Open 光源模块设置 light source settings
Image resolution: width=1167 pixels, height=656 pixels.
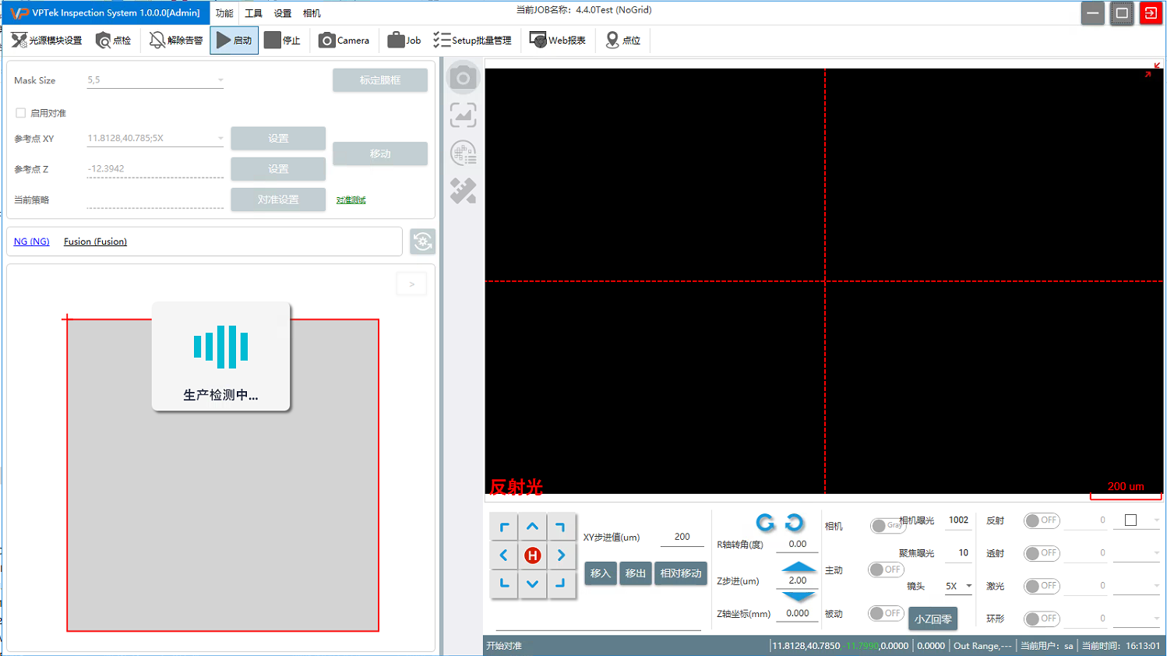coord(47,41)
